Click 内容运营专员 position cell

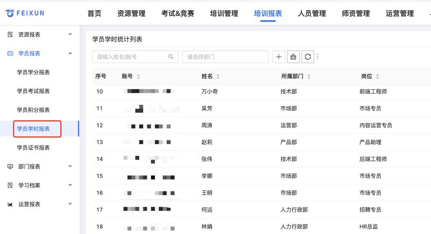point(376,125)
